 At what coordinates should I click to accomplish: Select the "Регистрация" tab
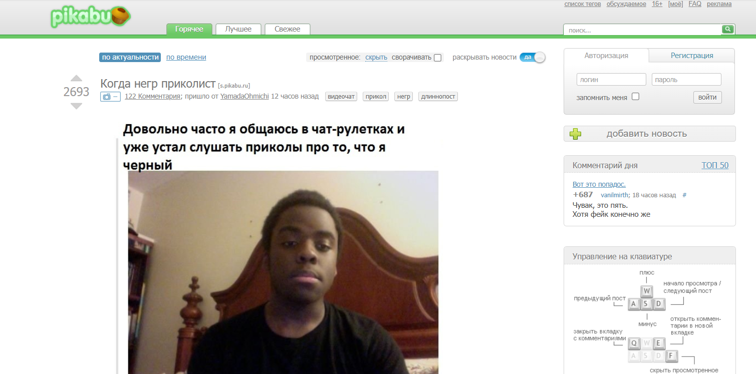(x=691, y=56)
